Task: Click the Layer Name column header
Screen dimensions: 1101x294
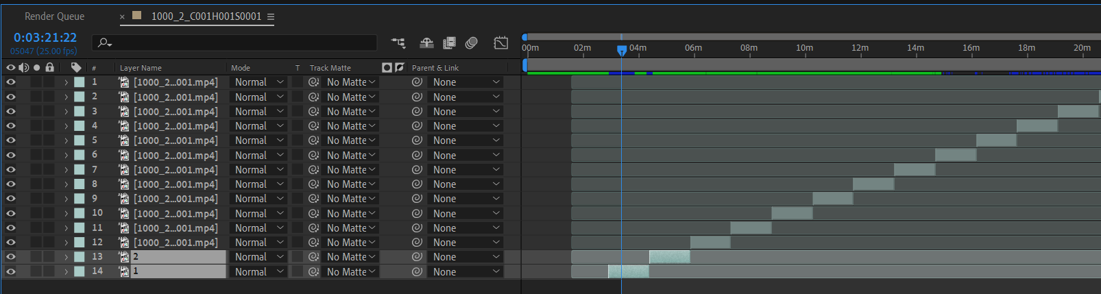Action: pyautogui.click(x=141, y=68)
